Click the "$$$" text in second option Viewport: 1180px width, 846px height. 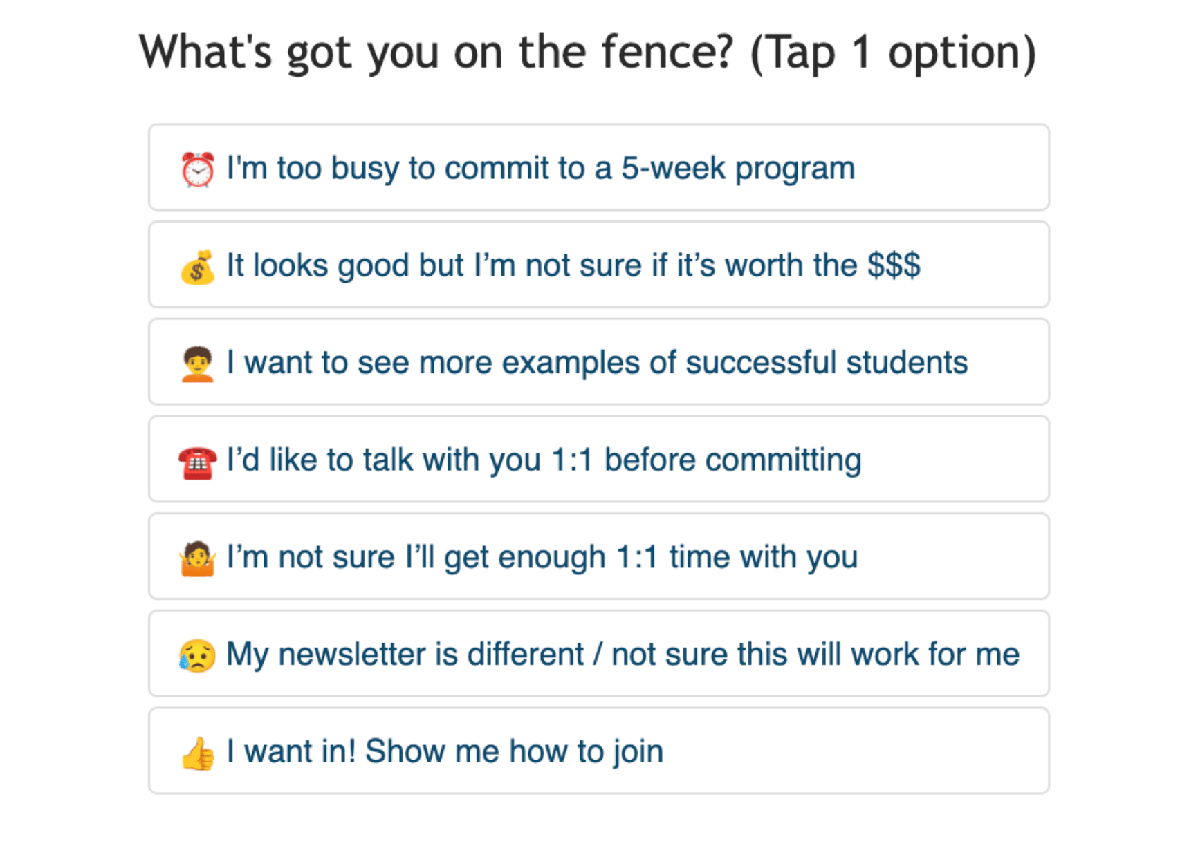click(894, 265)
